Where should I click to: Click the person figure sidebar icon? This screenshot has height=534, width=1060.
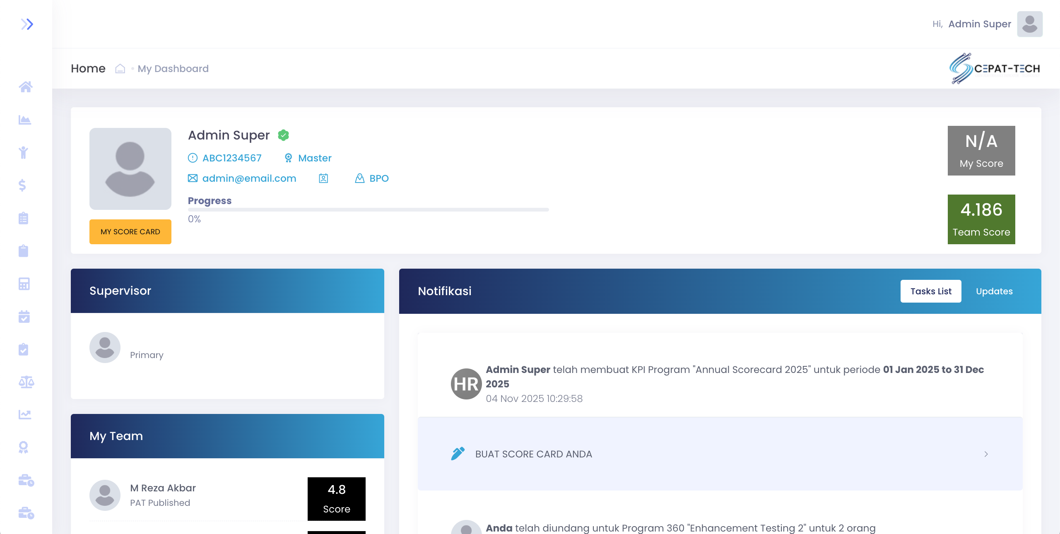(24, 152)
